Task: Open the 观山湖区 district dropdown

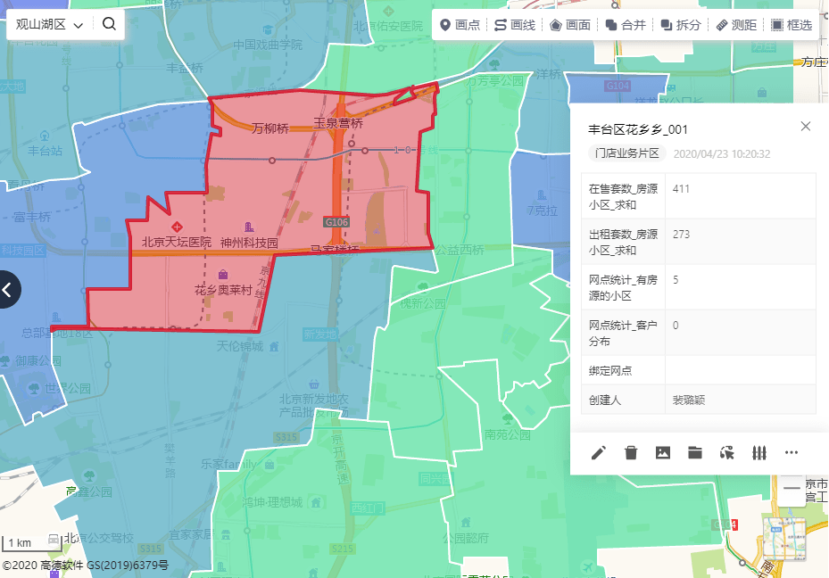Action: (x=49, y=24)
